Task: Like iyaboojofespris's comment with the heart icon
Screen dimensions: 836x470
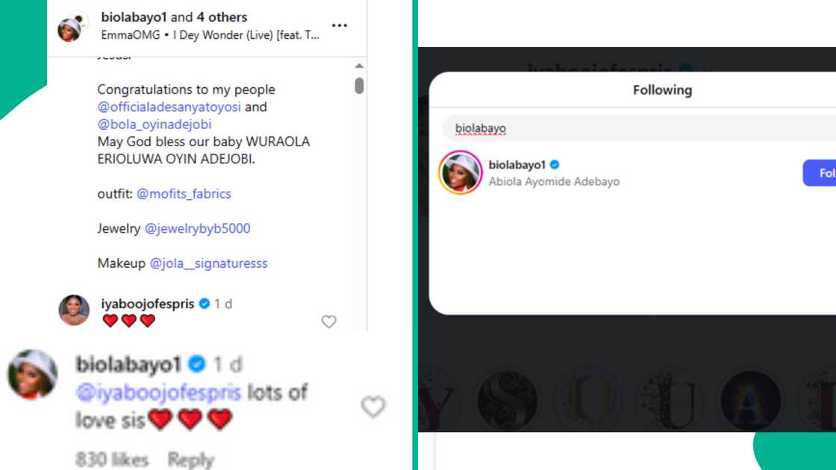Action: (x=328, y=321)
